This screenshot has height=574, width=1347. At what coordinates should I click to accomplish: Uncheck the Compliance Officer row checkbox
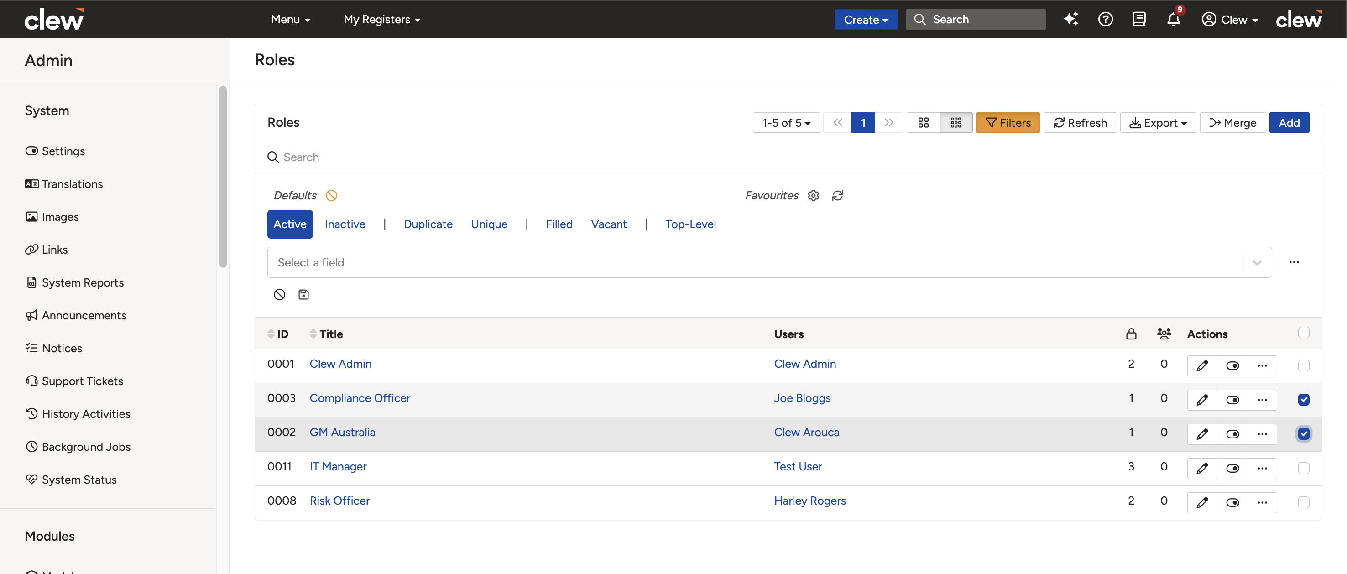1303,400
